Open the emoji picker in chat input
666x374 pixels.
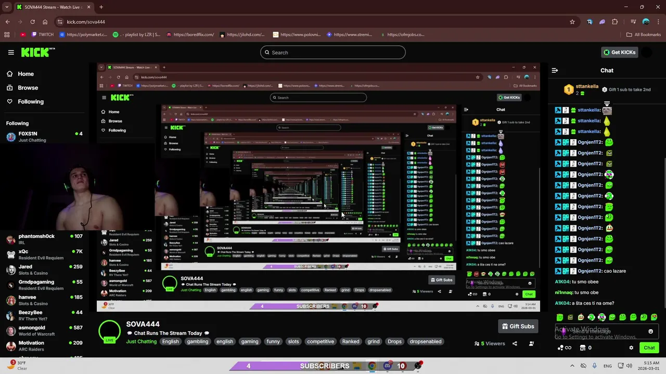(x=650, y=331)
